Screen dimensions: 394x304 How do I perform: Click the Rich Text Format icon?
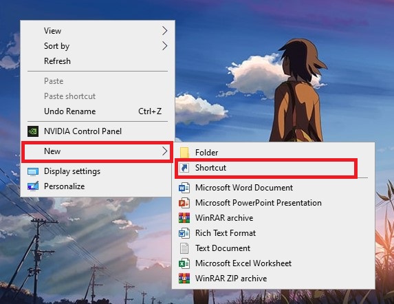point(184,233)
